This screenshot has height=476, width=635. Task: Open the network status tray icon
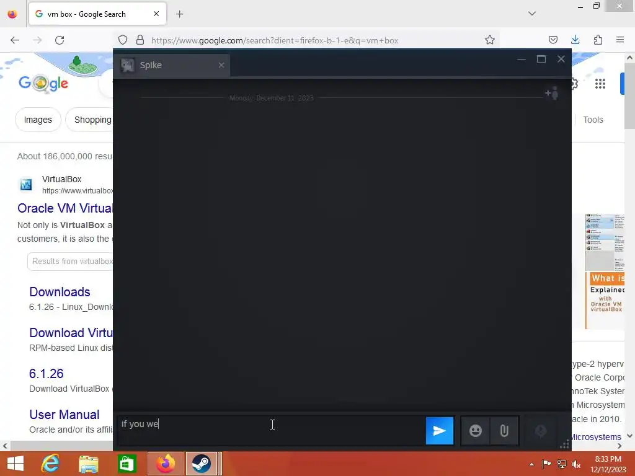click(x=562, y=464)
